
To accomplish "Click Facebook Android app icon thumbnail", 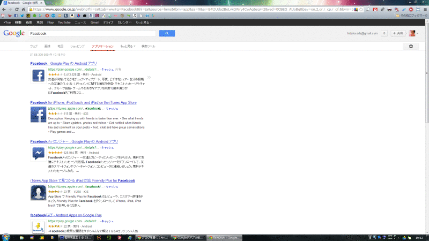I will point(38,76).
